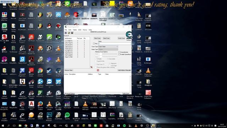Click the save floppy icon in Cheat Engine
The width and height of the screenshot is (227, 128).
click(72, 33)
